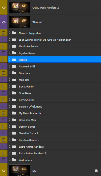Hide the BG layer
This screenshot has width=101, height=176.
[x=4, y=171]
